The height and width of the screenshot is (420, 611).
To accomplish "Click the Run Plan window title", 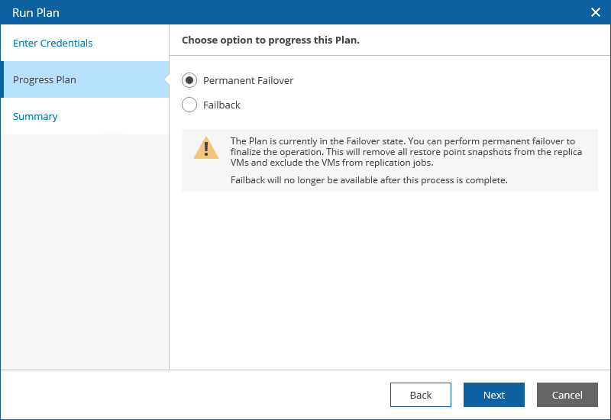I will coord(36,12).
